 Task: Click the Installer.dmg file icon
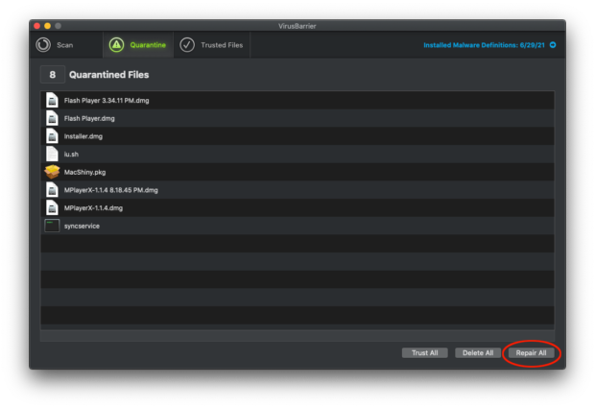tap(52, 136)
